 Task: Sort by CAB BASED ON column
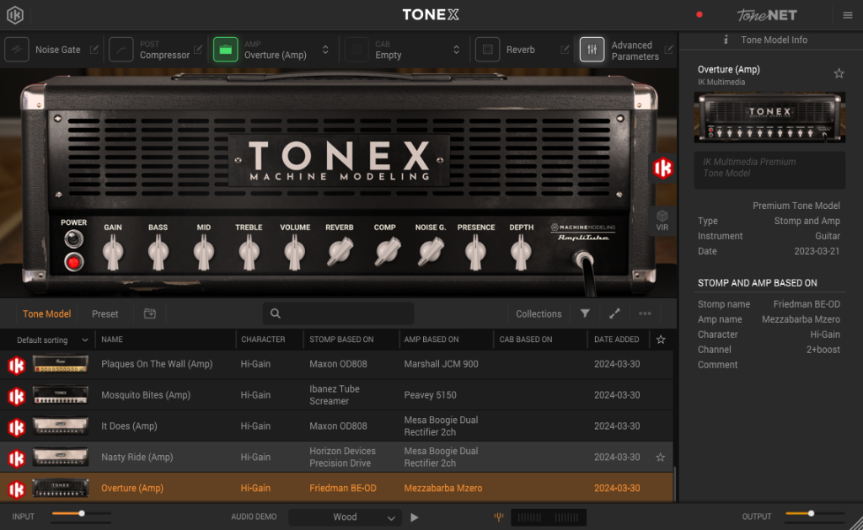(526, 340)
